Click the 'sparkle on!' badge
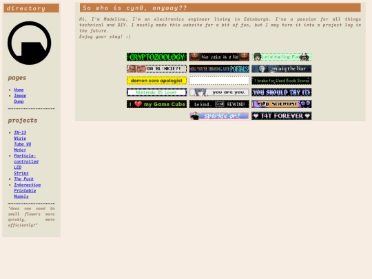 pos(219,116)
